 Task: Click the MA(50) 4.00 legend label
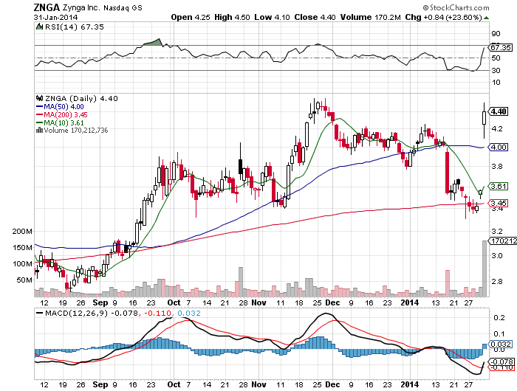tap(64, 107)
